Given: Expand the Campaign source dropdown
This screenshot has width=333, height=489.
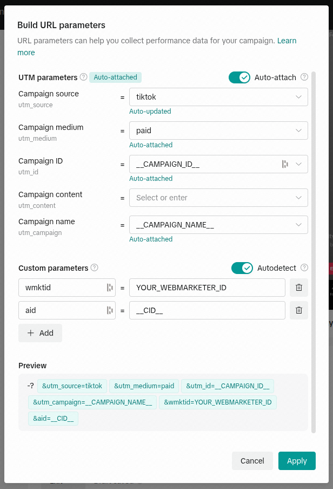Looking at the screenshot, I should click(218, 97).
